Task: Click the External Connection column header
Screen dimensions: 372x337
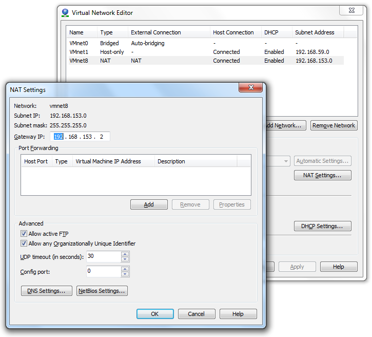Action: coord(169,32)
